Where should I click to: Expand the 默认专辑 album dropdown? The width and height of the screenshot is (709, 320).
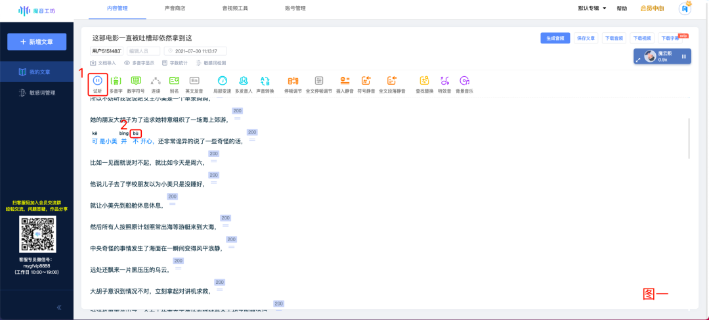pos(591,9)
